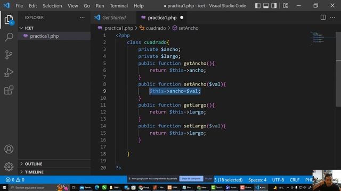Open Microsoft Edge from the taskbar
This screenshot has height=191, width=341.
[97, 187]
